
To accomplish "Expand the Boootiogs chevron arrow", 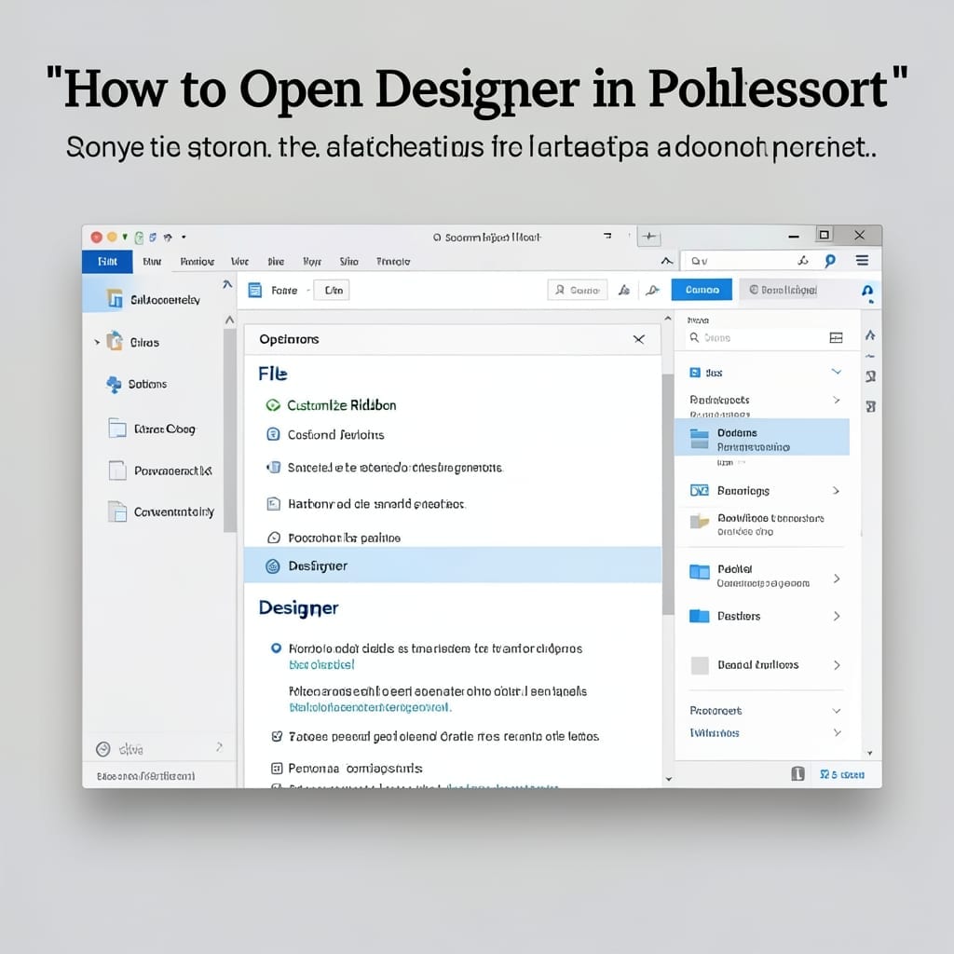I will [x=836, y=490].
